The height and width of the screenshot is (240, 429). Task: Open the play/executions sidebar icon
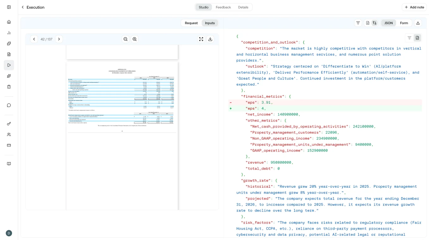coord(9,65)
